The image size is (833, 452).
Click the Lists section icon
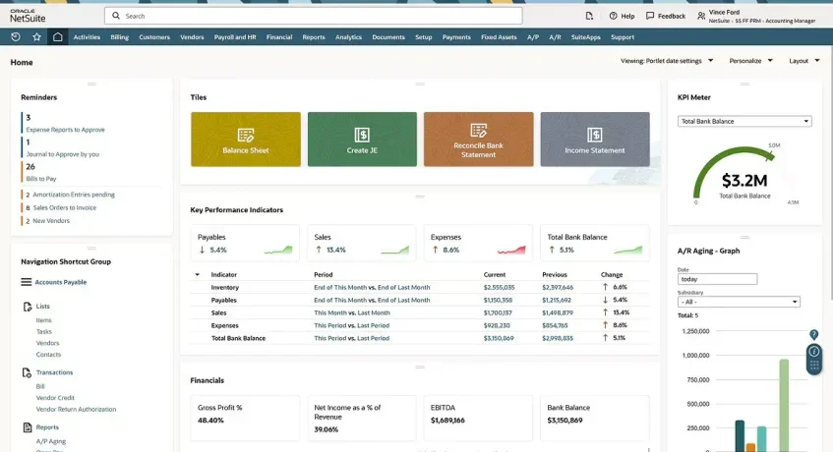coord(28,307)
